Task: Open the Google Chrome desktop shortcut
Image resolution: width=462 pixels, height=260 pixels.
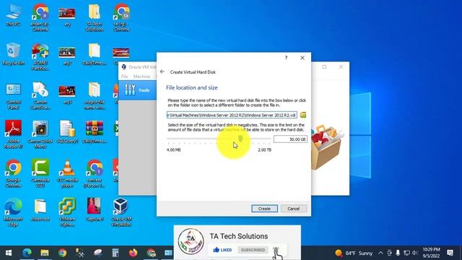Action: pyautogui.click(x=13, y=174)
